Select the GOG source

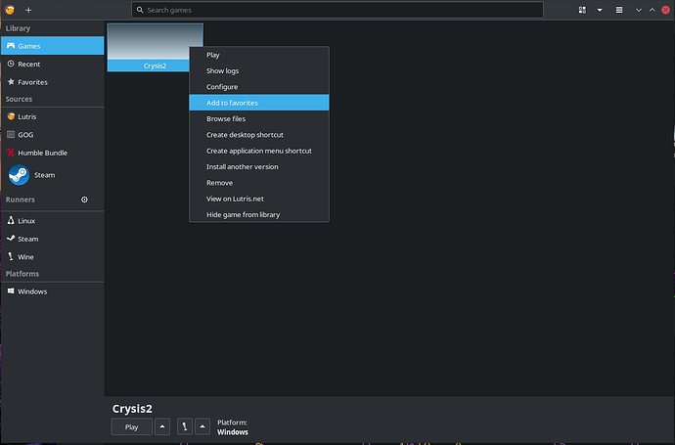[53, 135]
